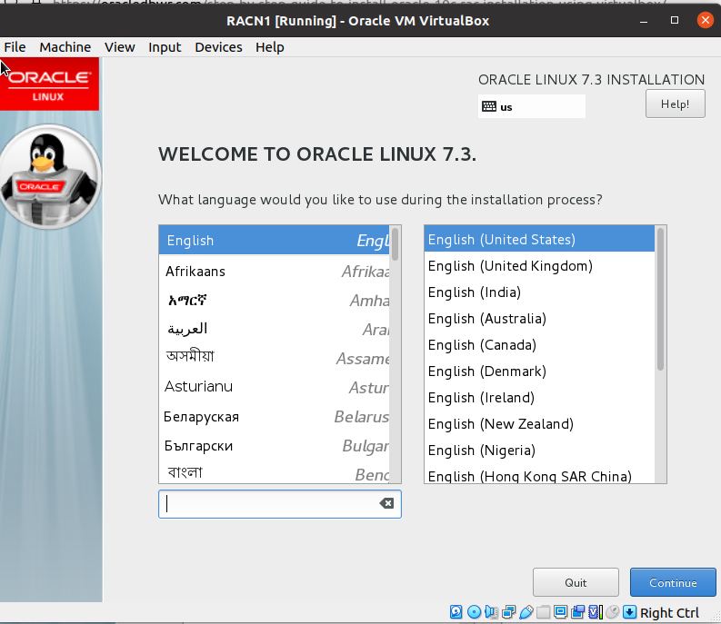Maximize the VirtualBox window
Screen dimensions: 721x624
pos(675,20)
